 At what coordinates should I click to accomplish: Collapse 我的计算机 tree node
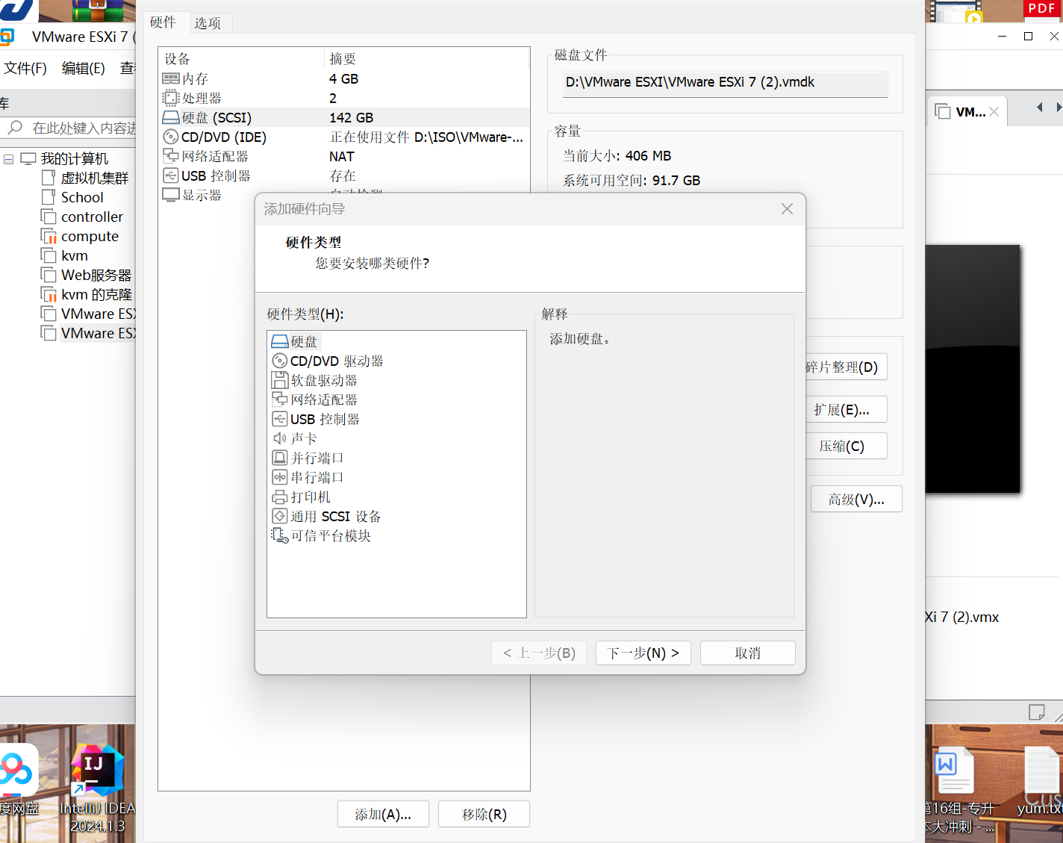8,159
